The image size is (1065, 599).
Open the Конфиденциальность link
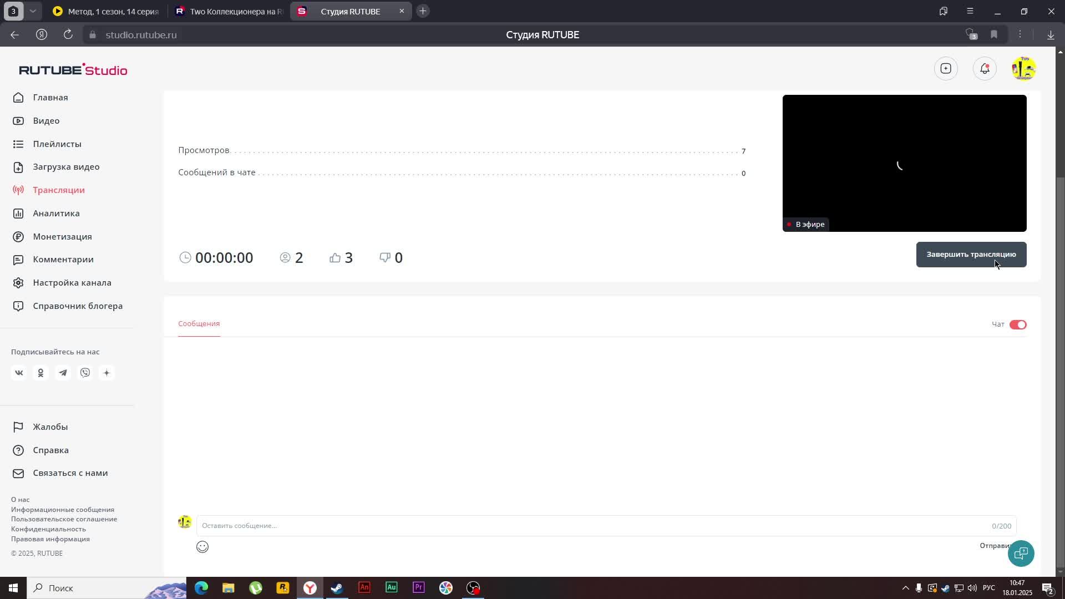click(48, 529)
